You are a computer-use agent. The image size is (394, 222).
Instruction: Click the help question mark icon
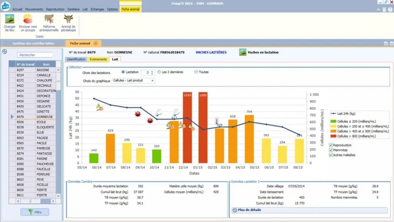point(390,10)
